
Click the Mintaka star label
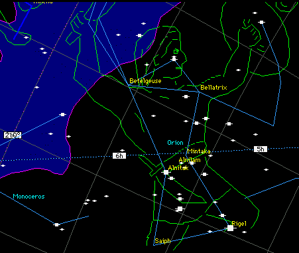click(x=199, y=151)
